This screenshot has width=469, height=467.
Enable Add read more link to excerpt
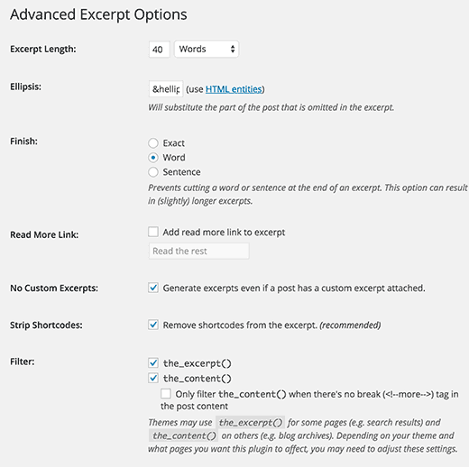coord(153,232)
